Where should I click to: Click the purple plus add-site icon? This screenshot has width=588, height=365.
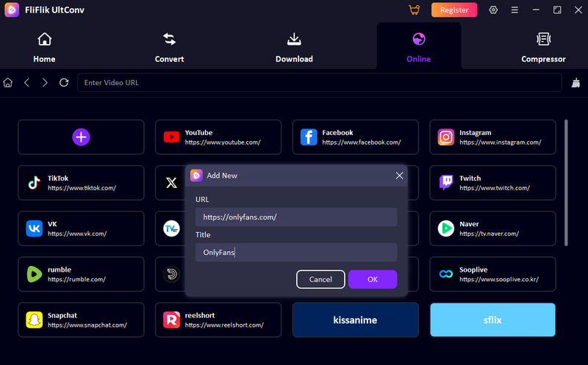click(x=81, y=137)
